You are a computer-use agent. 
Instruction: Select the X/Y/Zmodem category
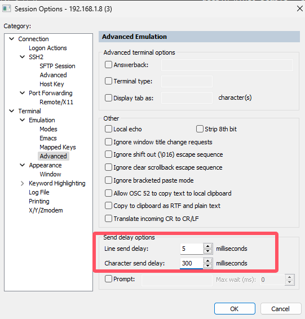click(46, 210)
